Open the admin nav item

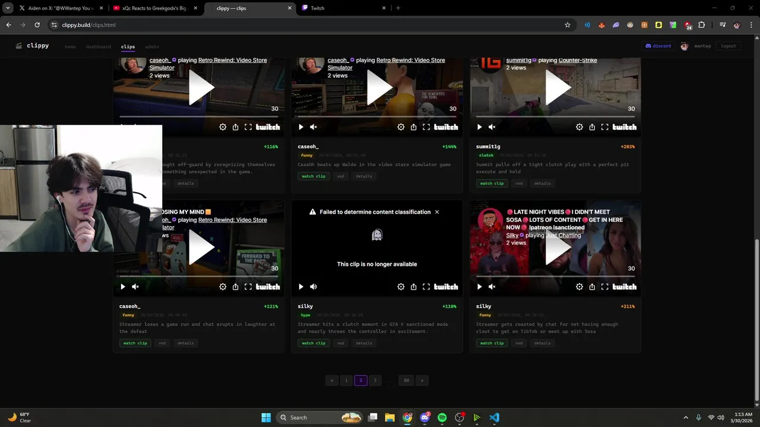[x=152, y=46]
